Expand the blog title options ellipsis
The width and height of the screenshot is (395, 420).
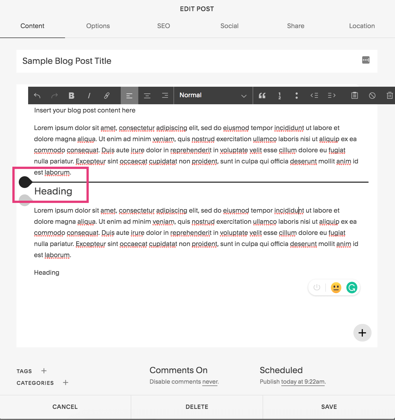click(365, 60)
